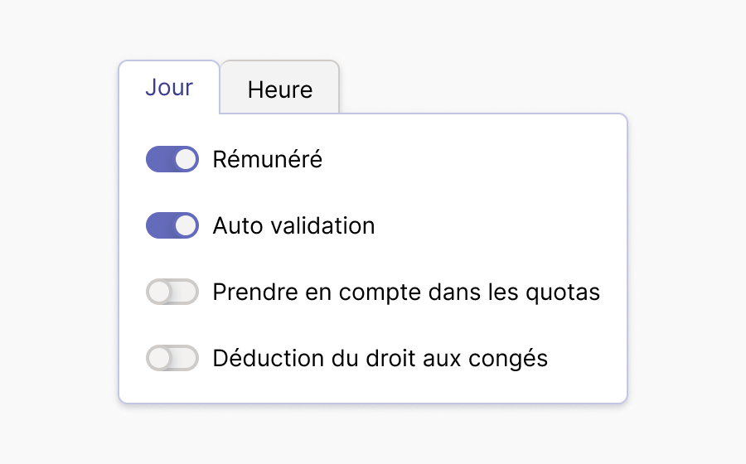The height and width of the screenshot is (464, 746).
Task: Enable Déduction du droit aux congés toggle
Action: (172, 358)
